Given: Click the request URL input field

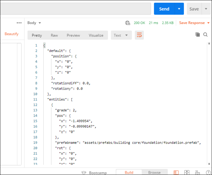Looking at the screenshot, I should 75,9.
